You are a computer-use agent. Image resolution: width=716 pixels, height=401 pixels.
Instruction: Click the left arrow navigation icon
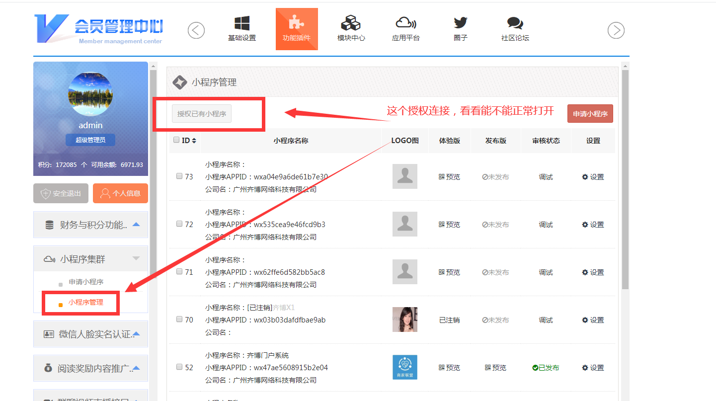(196, 31)
